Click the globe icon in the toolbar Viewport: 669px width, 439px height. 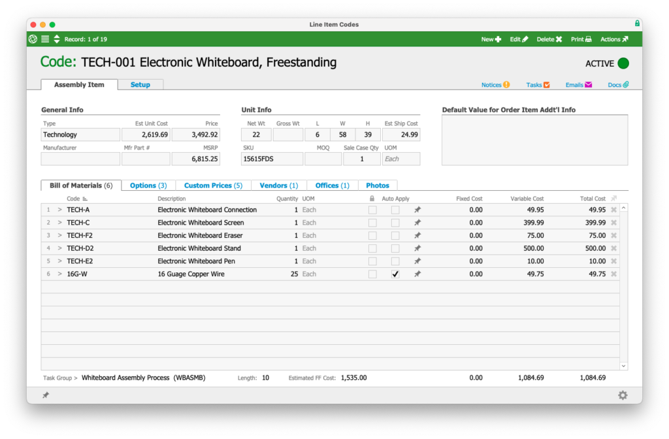click(x=32, y=39)
